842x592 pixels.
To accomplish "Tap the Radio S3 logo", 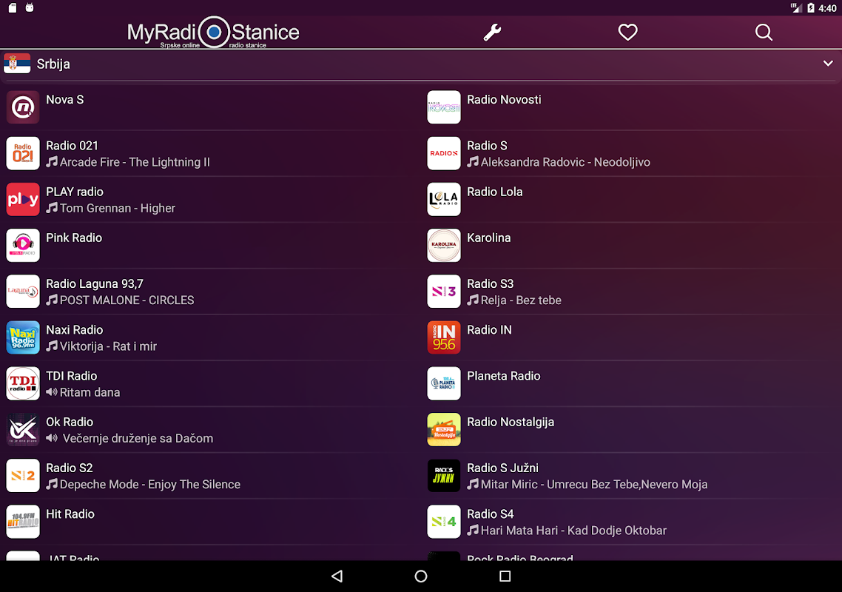I will pos(444,291).
